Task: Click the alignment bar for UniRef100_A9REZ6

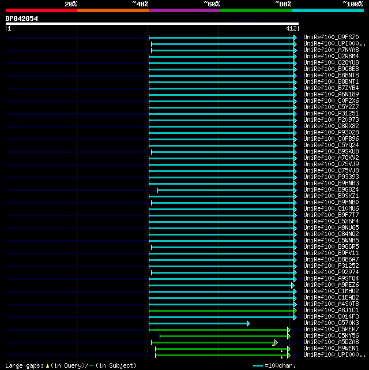Action: (x=220, y=286)
